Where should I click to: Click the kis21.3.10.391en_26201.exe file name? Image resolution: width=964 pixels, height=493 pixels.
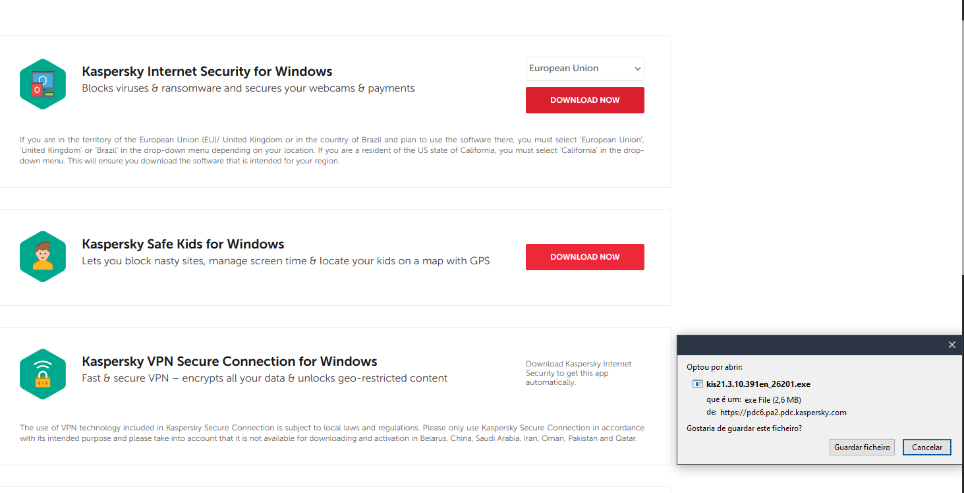758,384
